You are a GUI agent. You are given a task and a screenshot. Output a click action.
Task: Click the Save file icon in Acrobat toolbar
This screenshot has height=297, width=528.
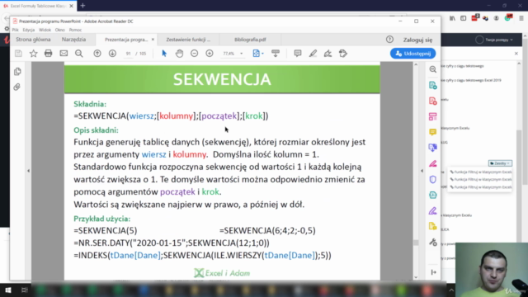pyautogui.click(x=18, y=54)
